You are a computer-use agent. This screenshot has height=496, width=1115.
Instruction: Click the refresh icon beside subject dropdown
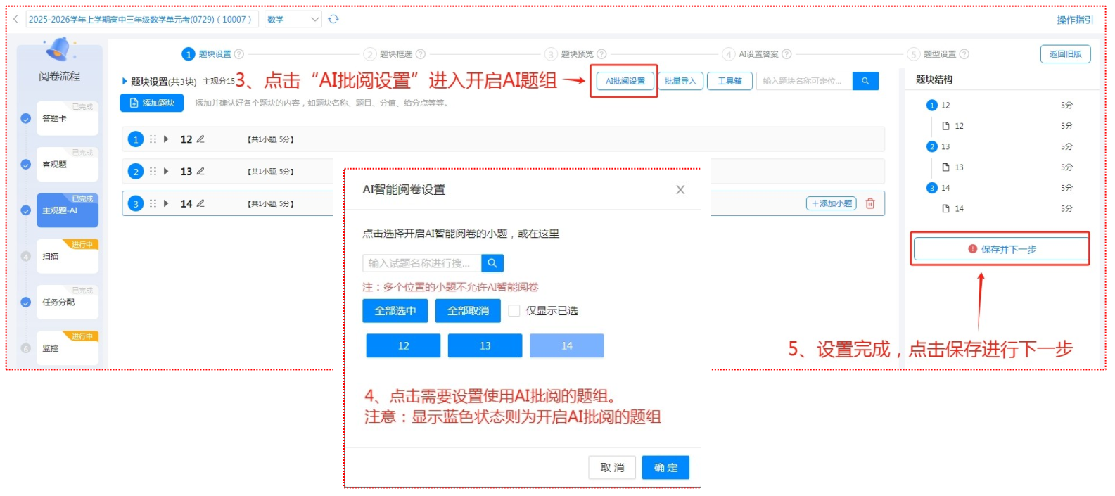[333, 19]
